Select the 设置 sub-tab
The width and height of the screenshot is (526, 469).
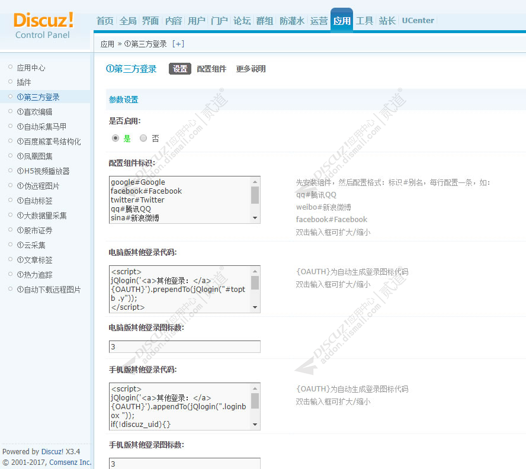(x=180, y=69)
